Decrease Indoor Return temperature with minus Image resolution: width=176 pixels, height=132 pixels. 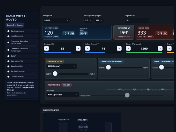point(87,48)
